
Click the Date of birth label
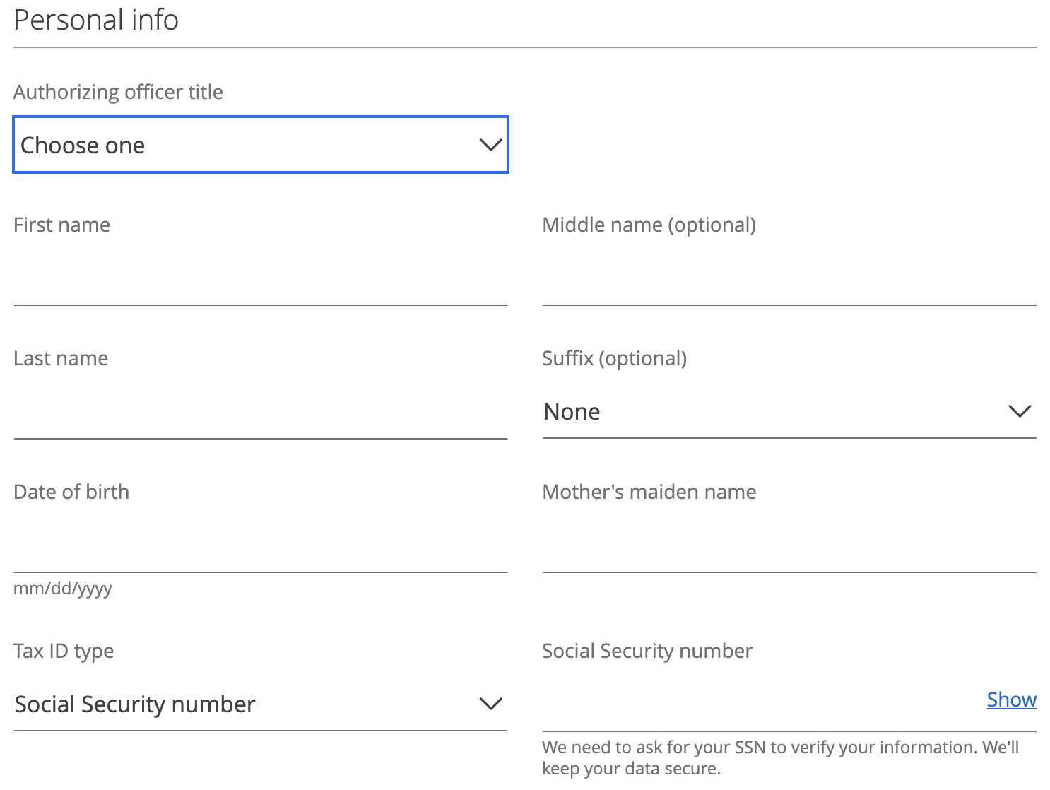coord(71,492)
